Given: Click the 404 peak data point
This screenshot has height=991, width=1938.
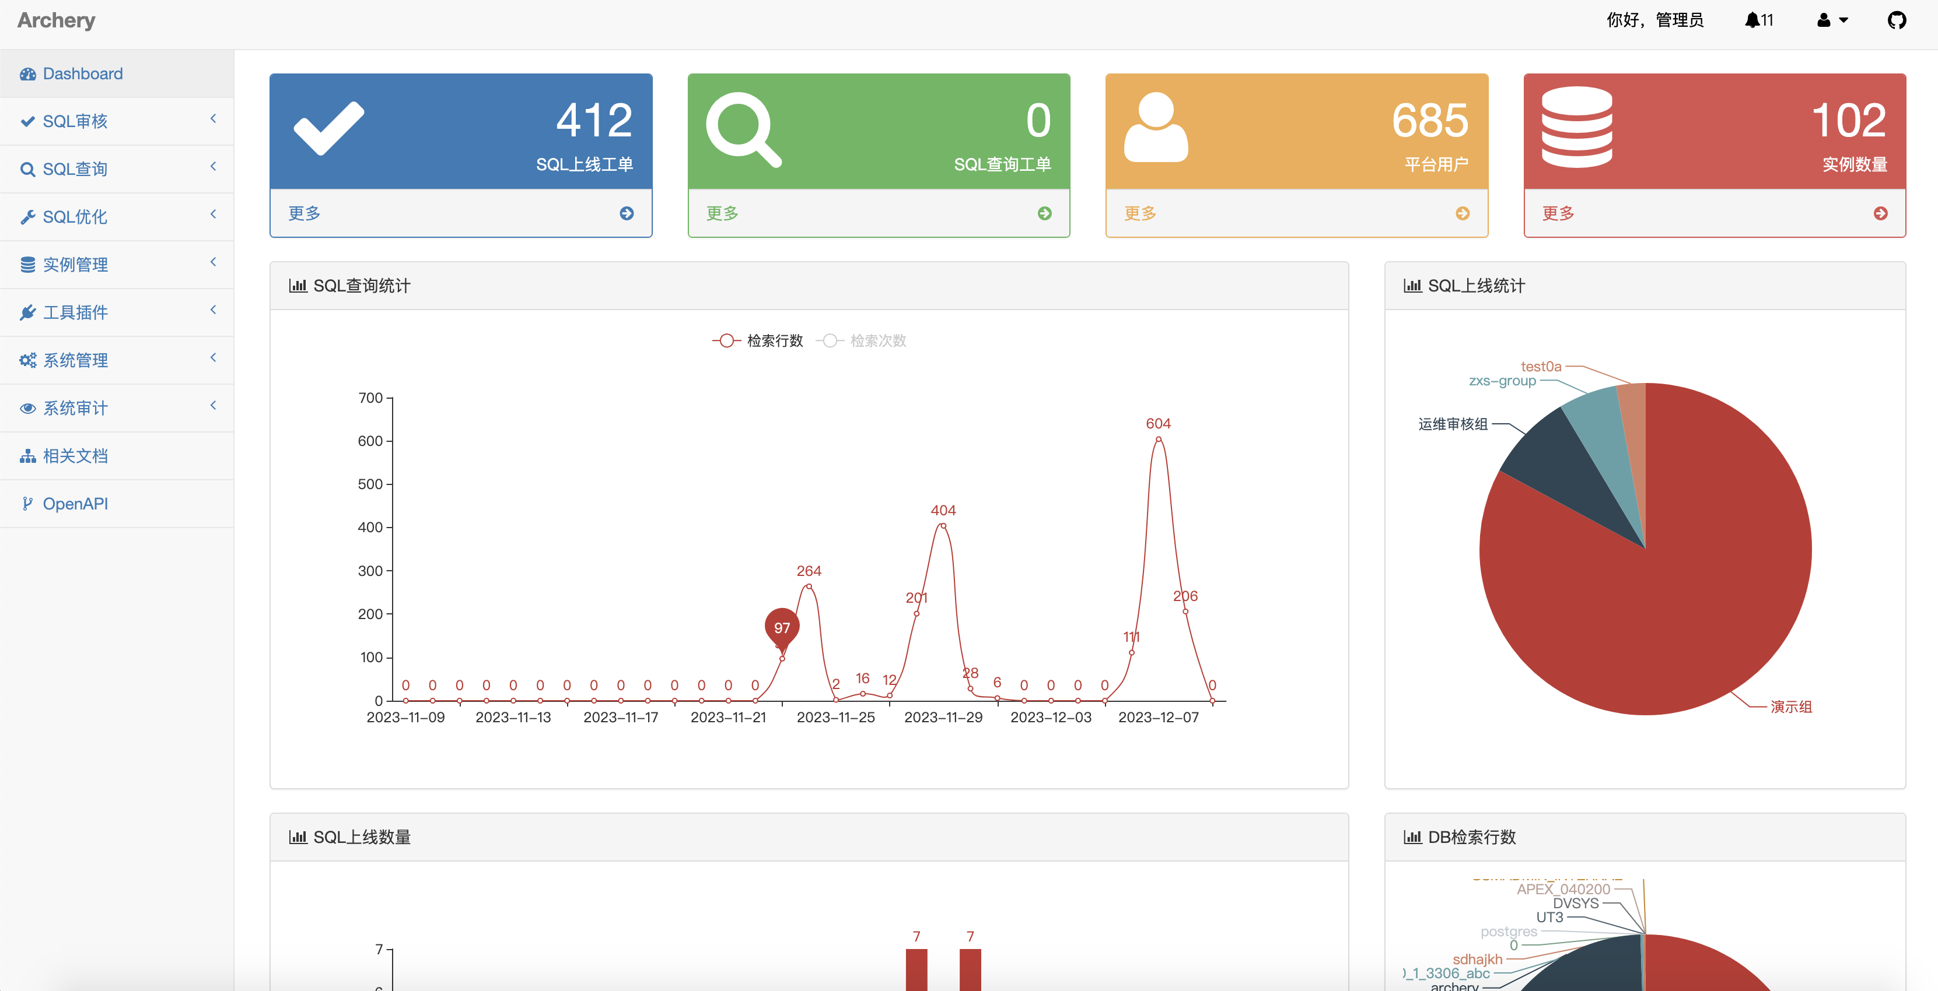Looking at the screenshot, I should tap(943, 526).
